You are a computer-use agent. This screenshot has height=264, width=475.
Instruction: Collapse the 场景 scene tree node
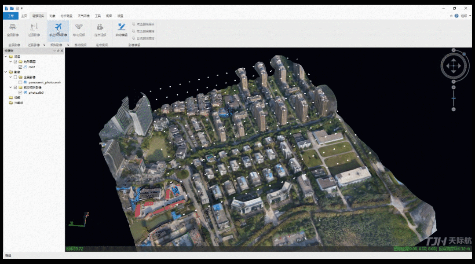click(6, 57)
